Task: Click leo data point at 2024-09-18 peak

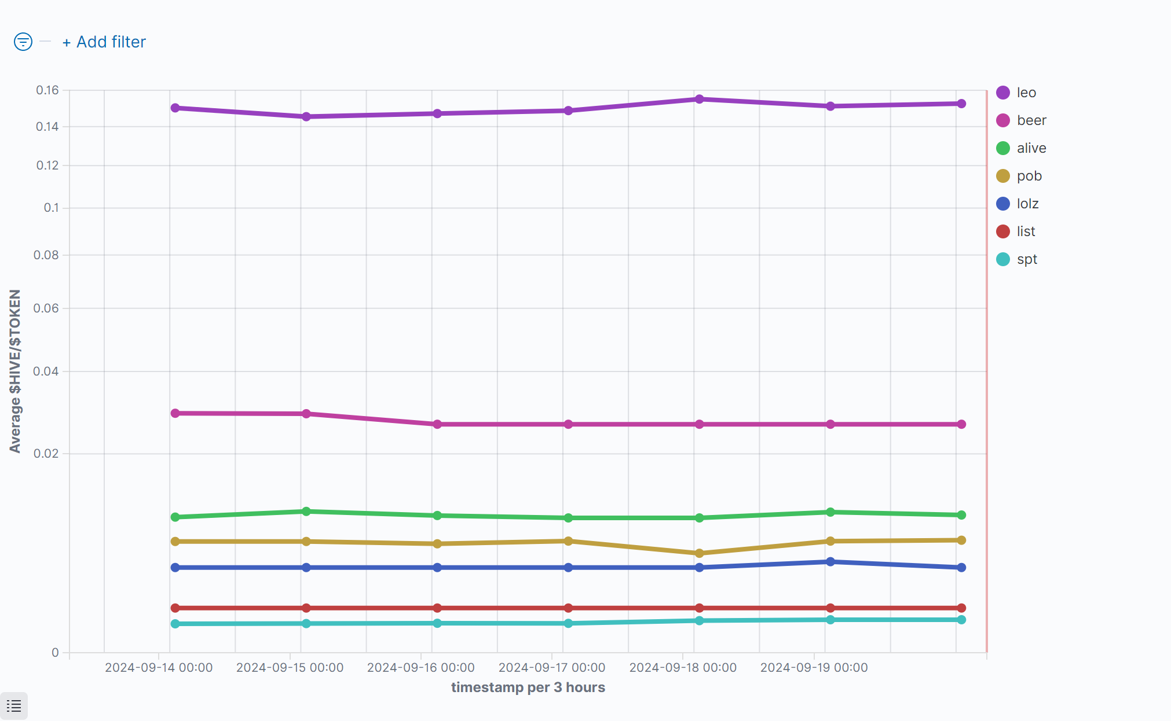Action: (699, 99)
